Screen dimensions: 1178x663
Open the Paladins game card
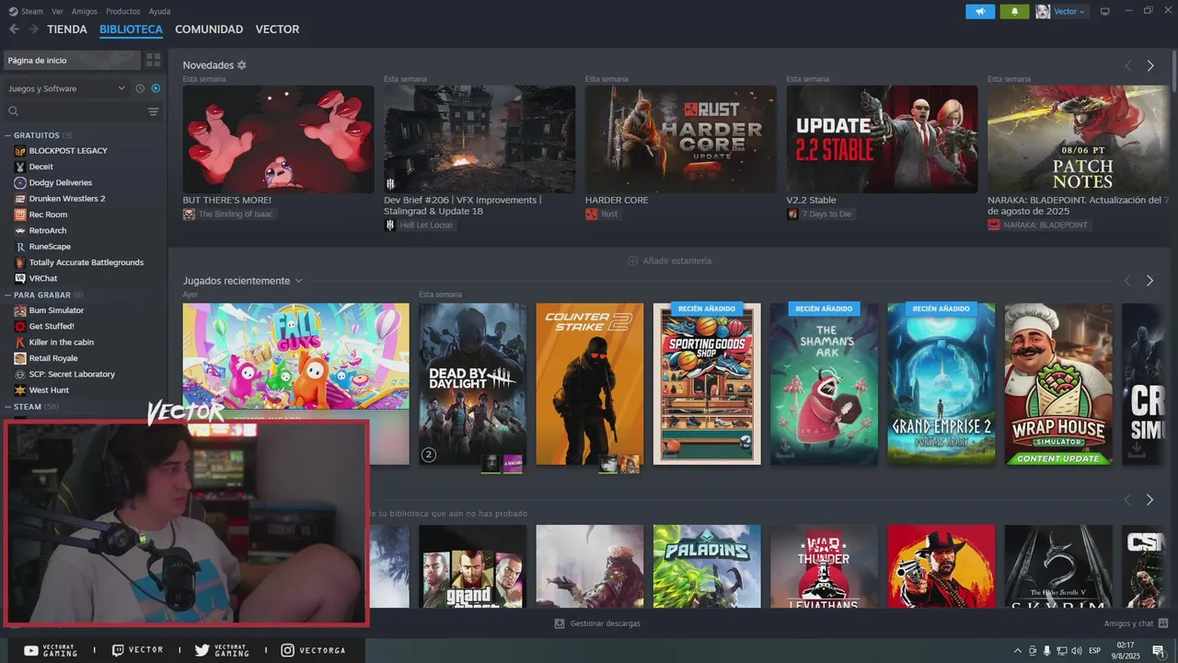(707, 566)
